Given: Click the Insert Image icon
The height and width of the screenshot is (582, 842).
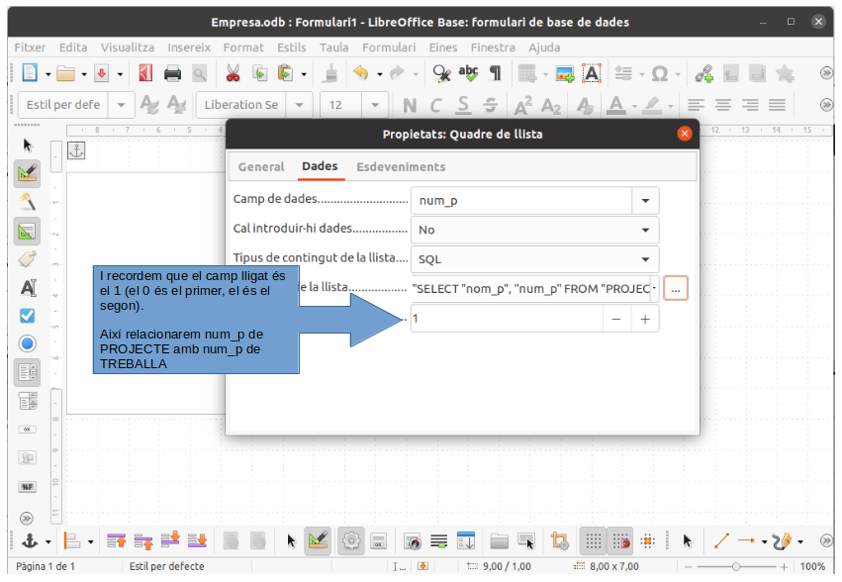Looking at the screenshot, I should [564, 73].
